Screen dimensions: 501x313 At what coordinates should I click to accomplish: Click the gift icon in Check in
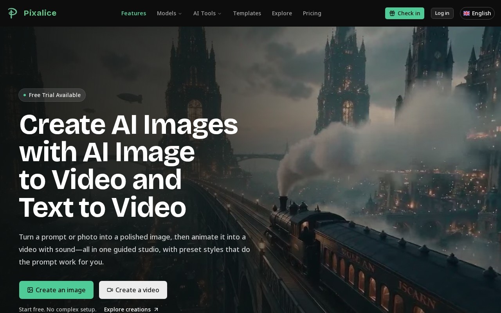392,13
